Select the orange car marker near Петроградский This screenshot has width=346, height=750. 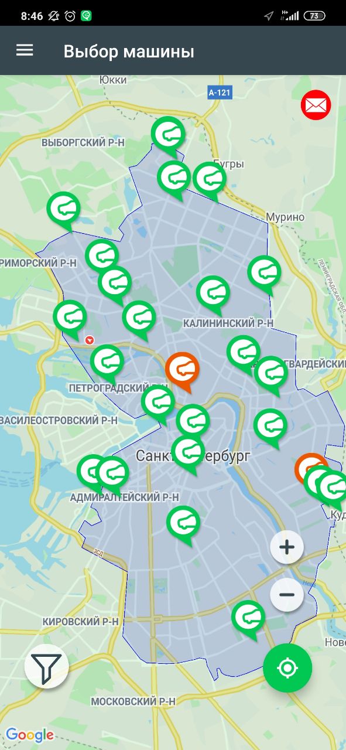[182, 371]
